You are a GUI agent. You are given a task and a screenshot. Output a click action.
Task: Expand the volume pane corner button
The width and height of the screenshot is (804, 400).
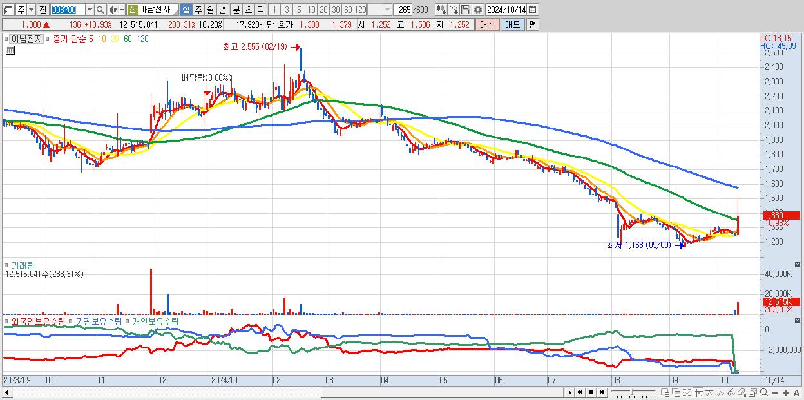point(799,264)
